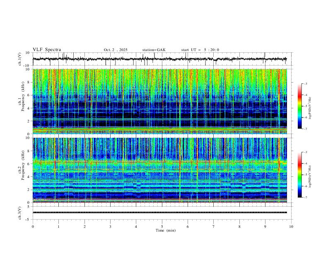Viewport: 328px width, 254px height.
Task: Click the date 'Oct. 2 , 2025'
Action: coord(116,50)
